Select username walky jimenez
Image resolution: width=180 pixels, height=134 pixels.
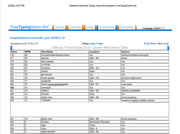click(48, 132)
